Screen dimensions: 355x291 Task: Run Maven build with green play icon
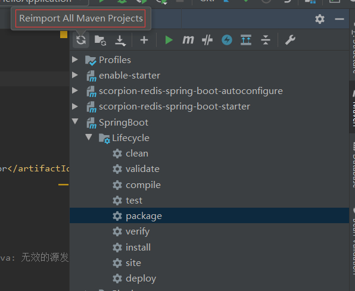pyautogui.click(x=169, y=40)
